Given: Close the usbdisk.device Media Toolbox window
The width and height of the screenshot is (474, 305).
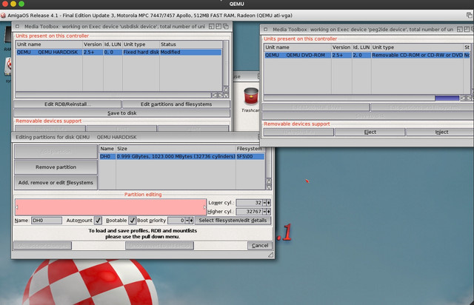Looking at the screenshot, I should click(18, 27).
